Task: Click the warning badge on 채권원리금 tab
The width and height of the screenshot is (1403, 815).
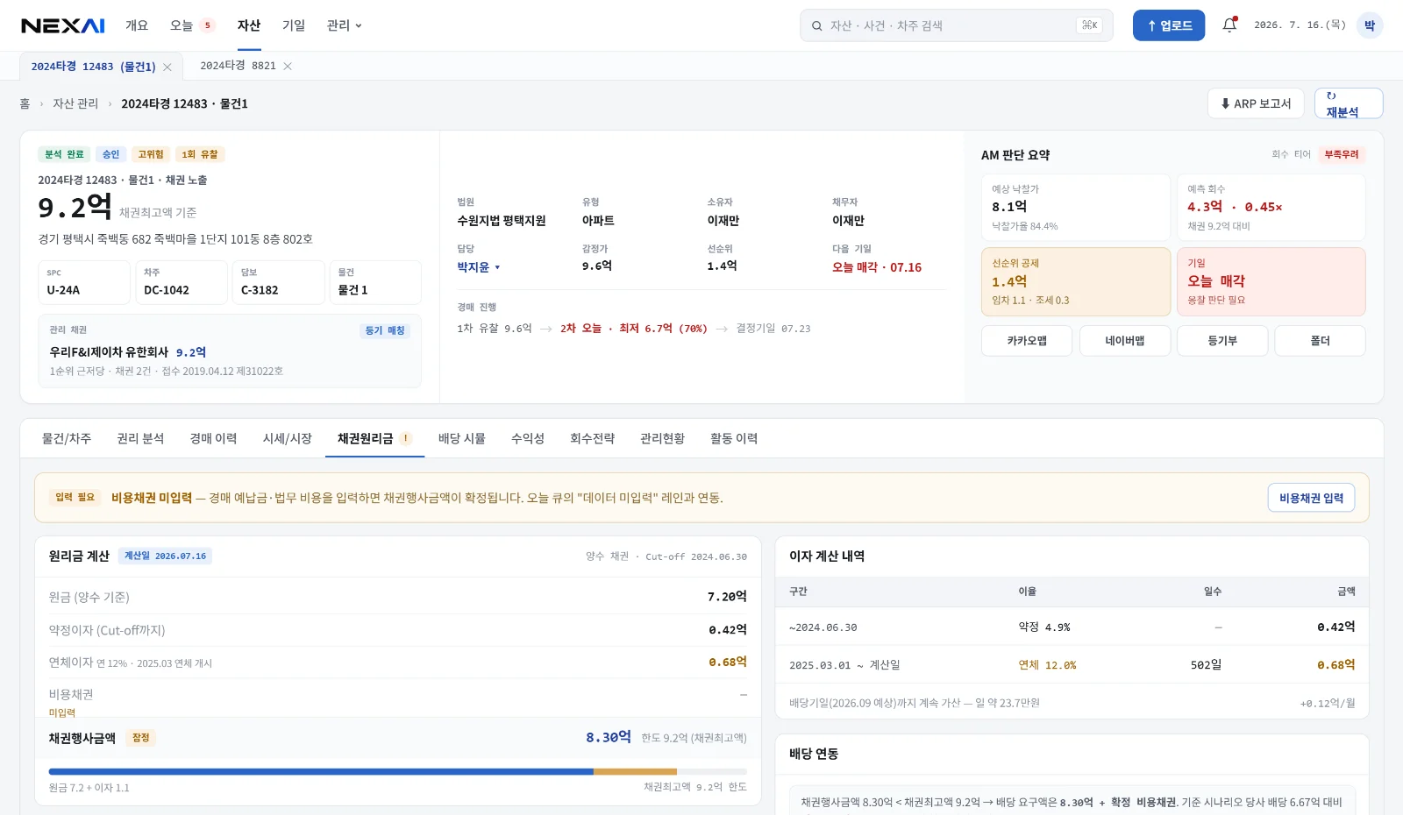Action: tap(406, 438)
